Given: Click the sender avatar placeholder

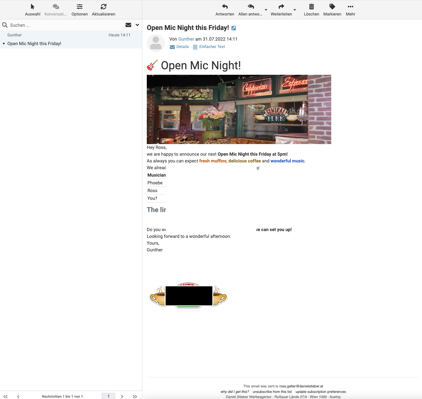Looking at the screenshot, I should point(156,43).
